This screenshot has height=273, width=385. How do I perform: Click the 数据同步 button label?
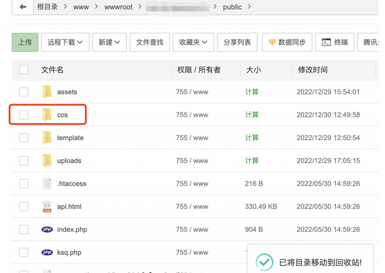click(292, 42)
